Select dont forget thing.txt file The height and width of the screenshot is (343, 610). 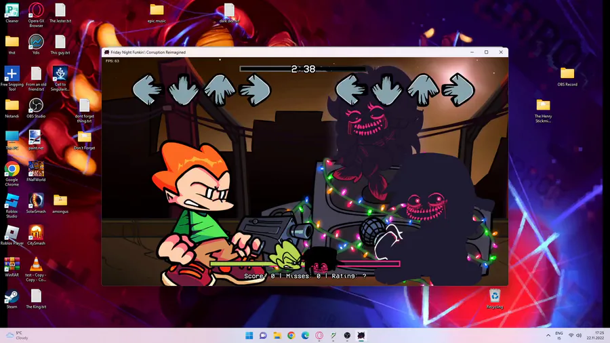point(85,110)
